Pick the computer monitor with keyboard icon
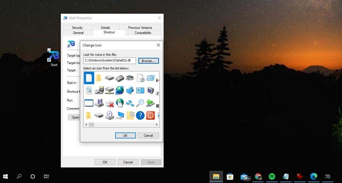Image resolution: width=342 pixels, height=183 pixels. (120, 115)
